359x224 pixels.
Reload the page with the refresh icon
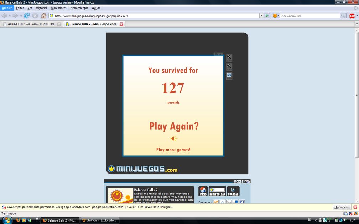point(27,16)
